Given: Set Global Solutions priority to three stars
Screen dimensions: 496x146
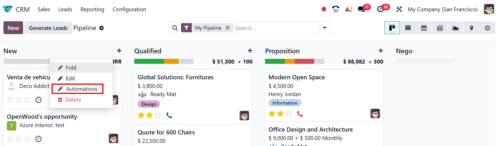Looking at the screenshot, I should coord(158,115).
